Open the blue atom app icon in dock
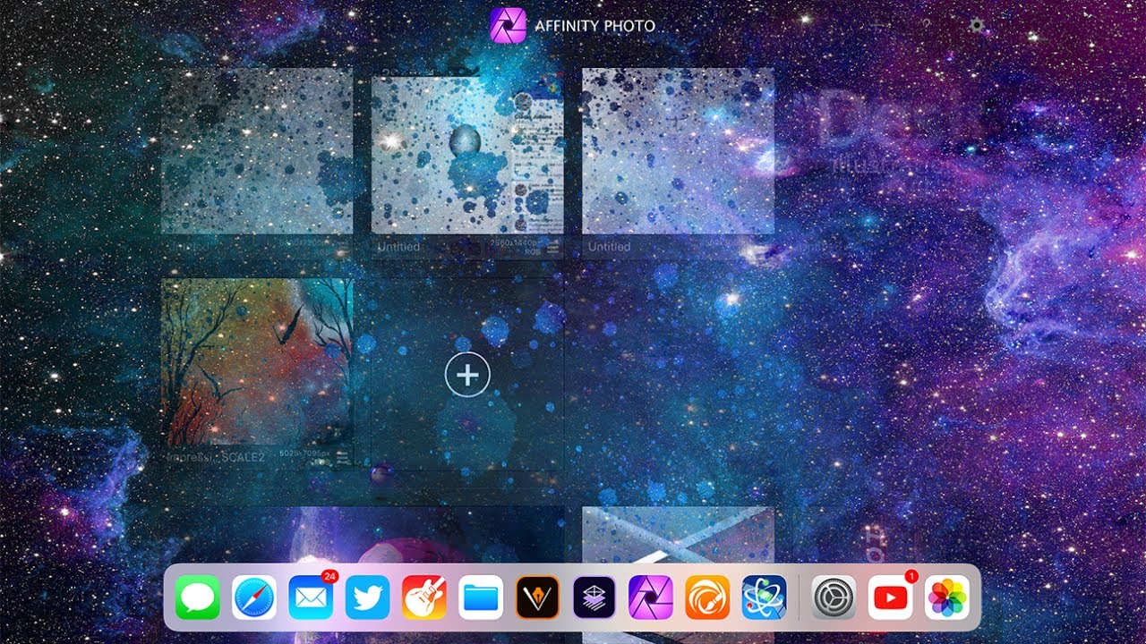This screenshot has width=1146, height=644. point(765,597)
